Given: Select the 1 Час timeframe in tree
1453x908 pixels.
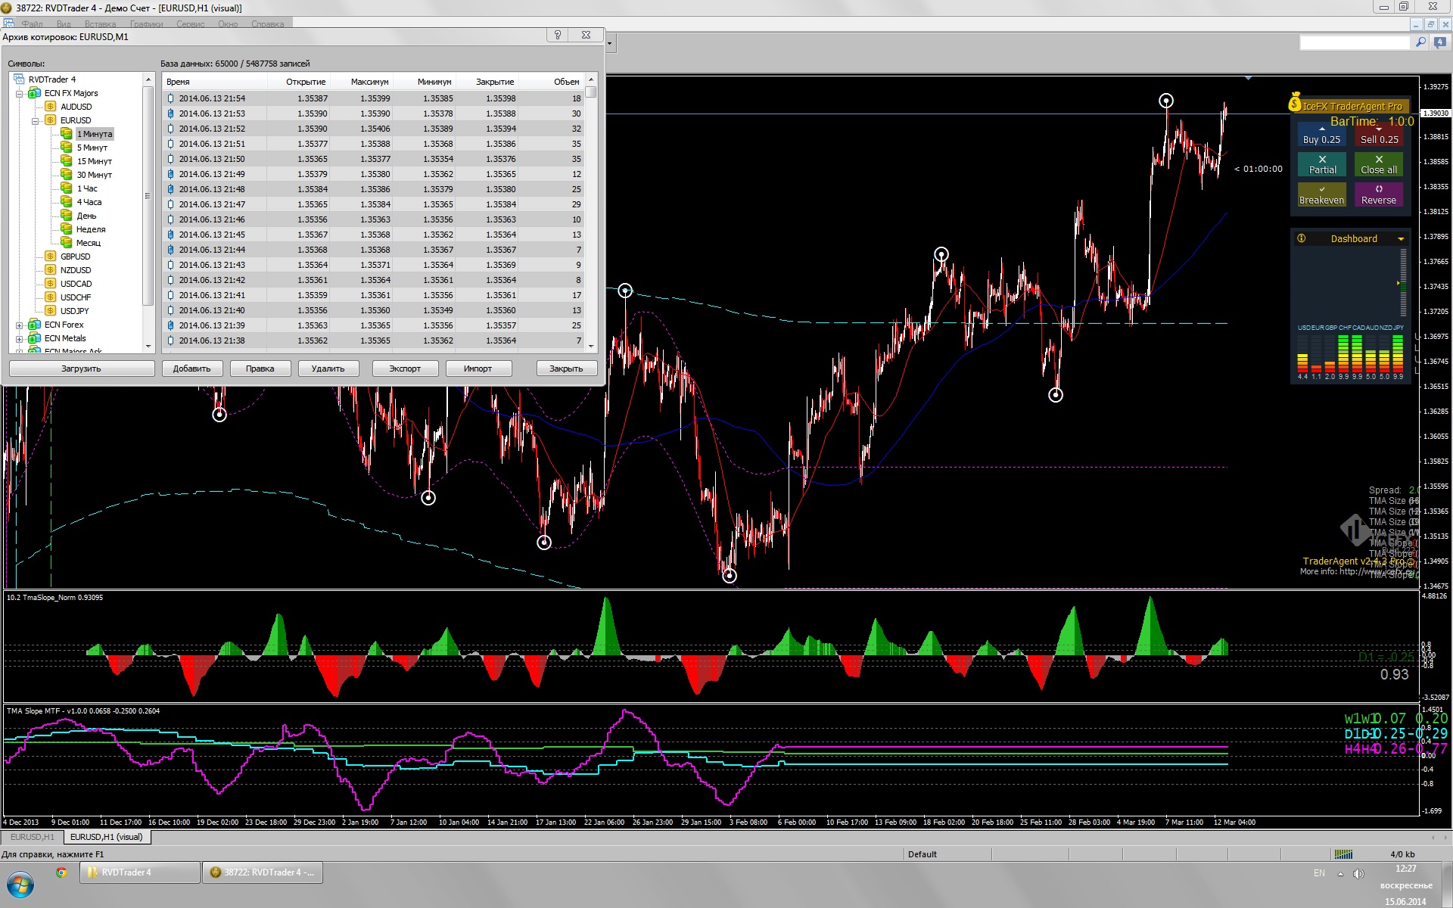Looking at the screenshot, I should [87, 188].
